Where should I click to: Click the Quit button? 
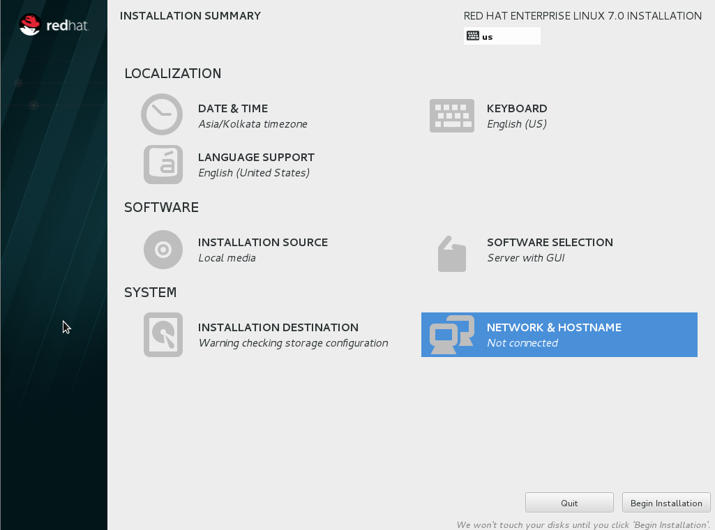pyautogui.click(x=569, y=503)
